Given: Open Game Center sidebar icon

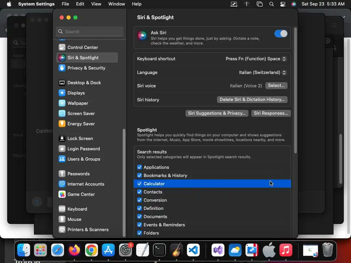Looking at the screenshot, I should (x=62, y=194).
